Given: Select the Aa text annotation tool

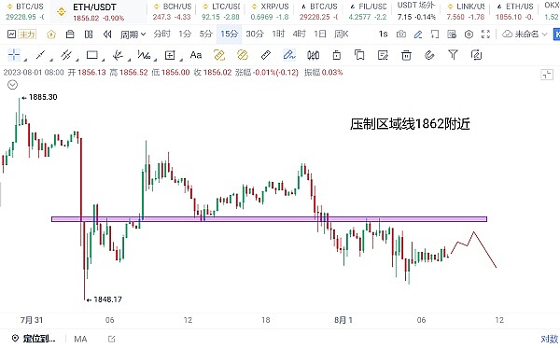Looking at the screenshot, I should coord(196,55).
